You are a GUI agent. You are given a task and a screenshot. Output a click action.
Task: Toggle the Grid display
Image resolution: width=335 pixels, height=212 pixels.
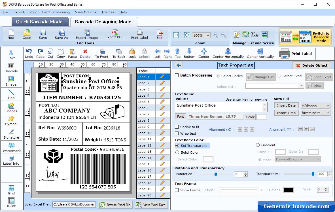(x=11, y=190)
